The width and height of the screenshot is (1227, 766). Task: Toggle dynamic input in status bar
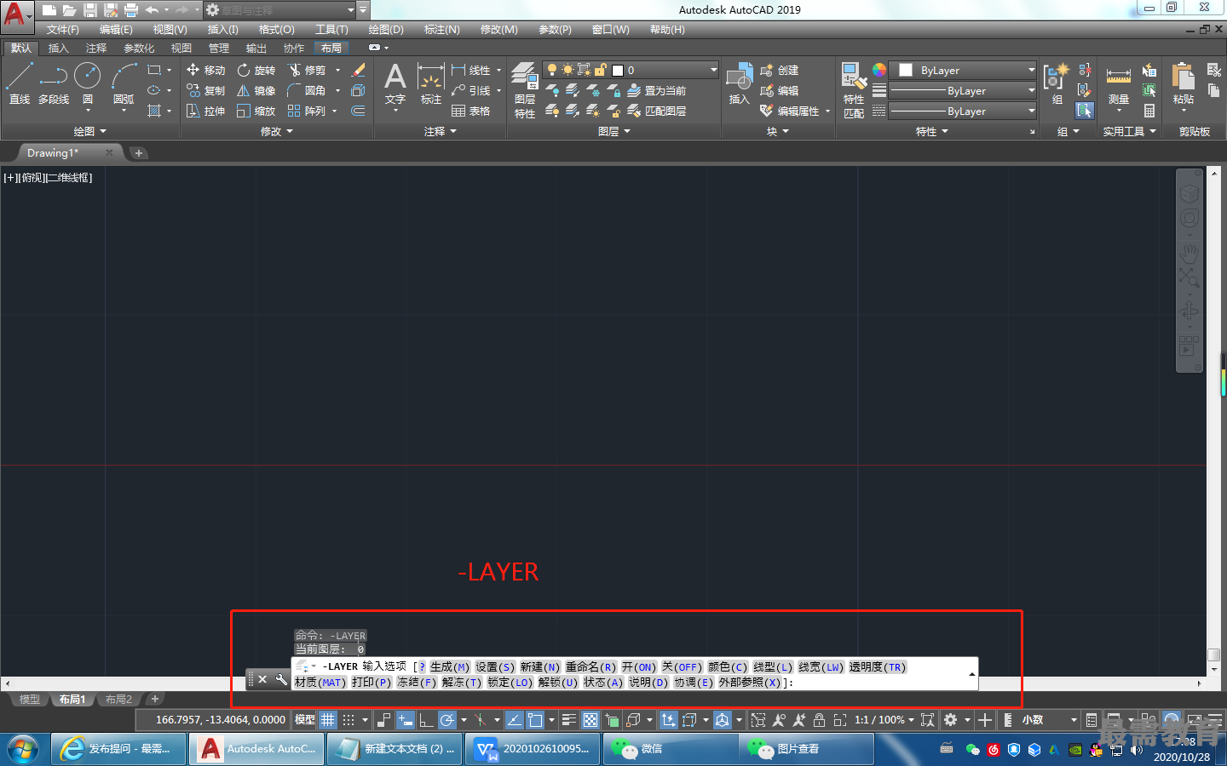point(406,720)
